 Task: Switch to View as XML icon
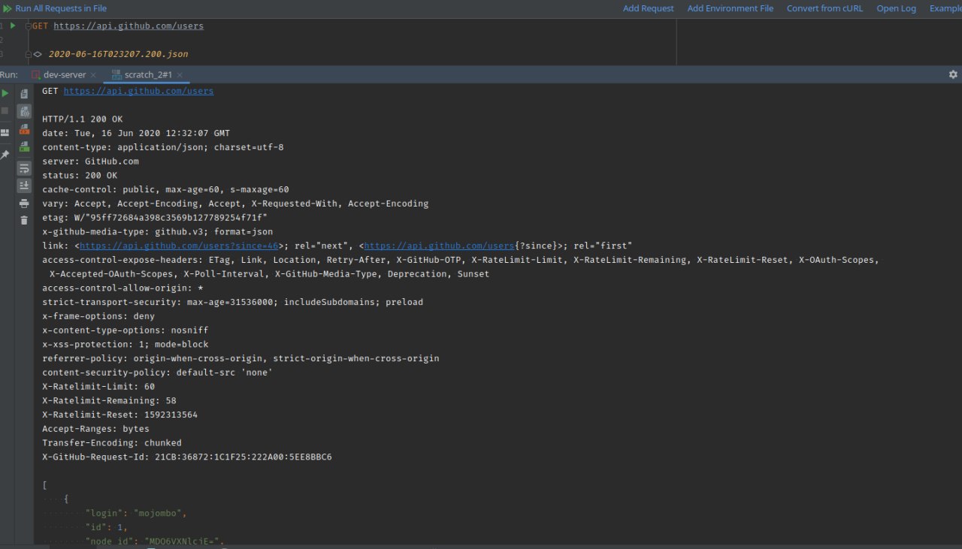coord(24,129)
